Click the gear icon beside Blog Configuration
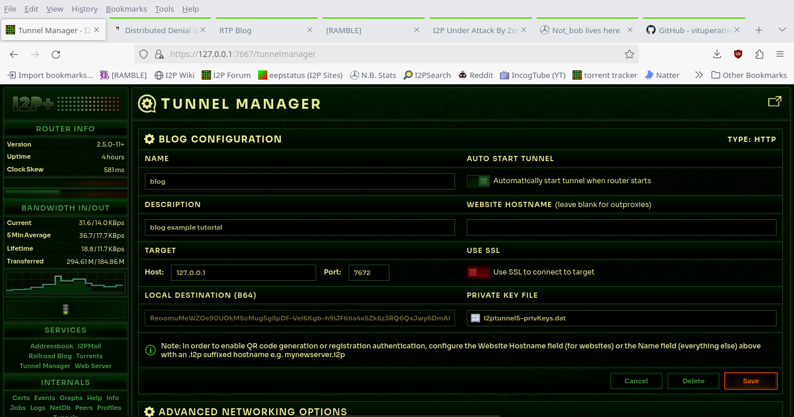Screen dimensions: 794x417 (x=149, y=139)
